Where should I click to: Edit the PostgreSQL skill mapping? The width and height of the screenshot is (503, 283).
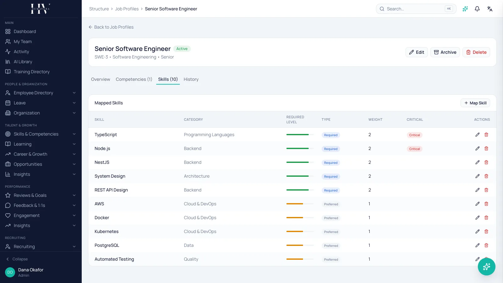tap(478, 245)
